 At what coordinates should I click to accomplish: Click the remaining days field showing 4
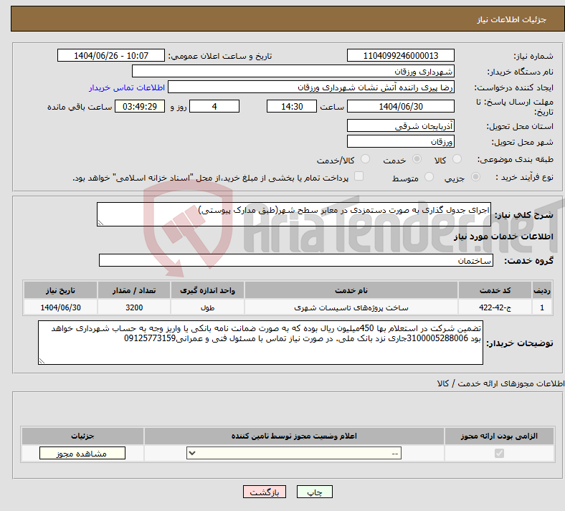click(x=214, y=106)
